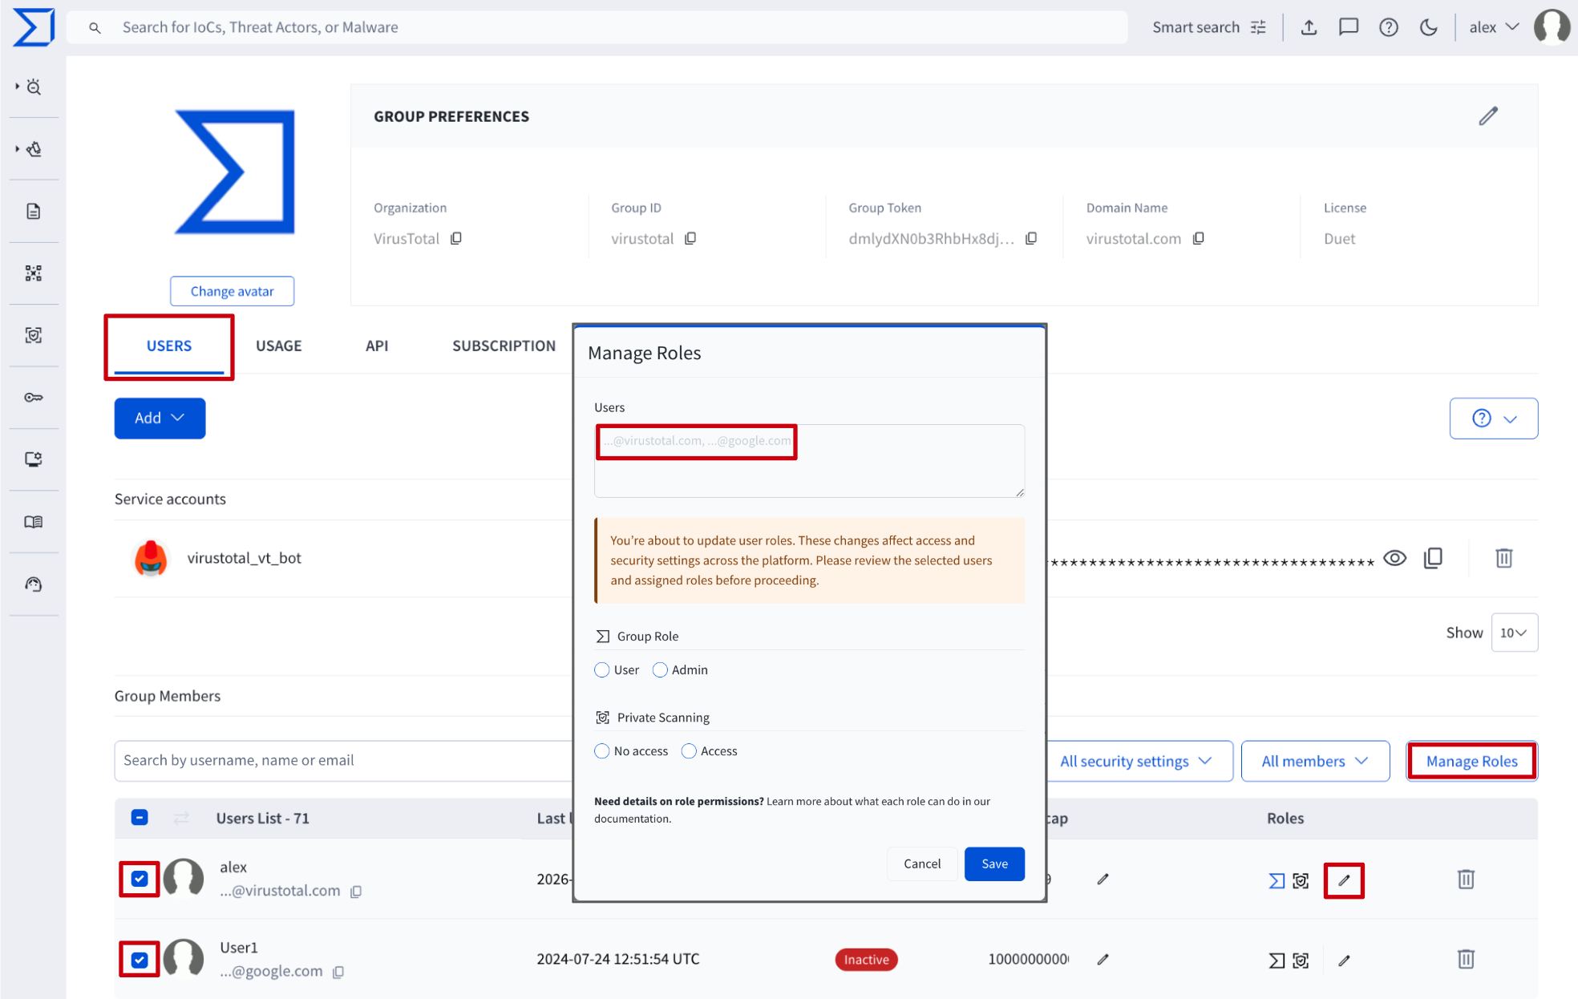The height and width of the screenshot is (999, 1578).
Task: Delete the virustotal_vt_bot service account
Action: (x=1503, y=558)
